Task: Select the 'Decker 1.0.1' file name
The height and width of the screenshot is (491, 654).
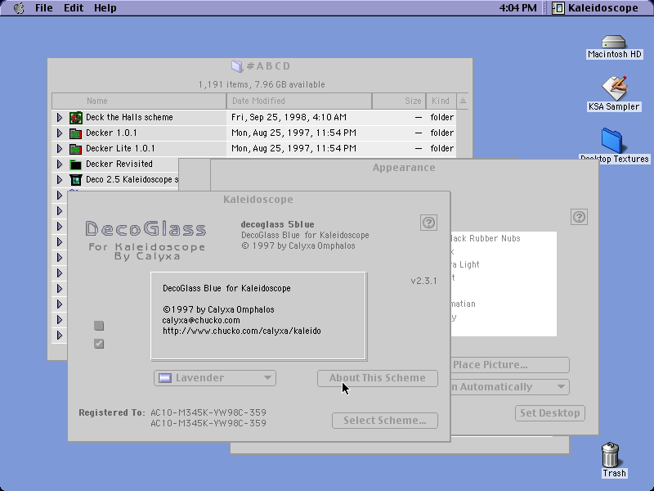Action: 111,133
